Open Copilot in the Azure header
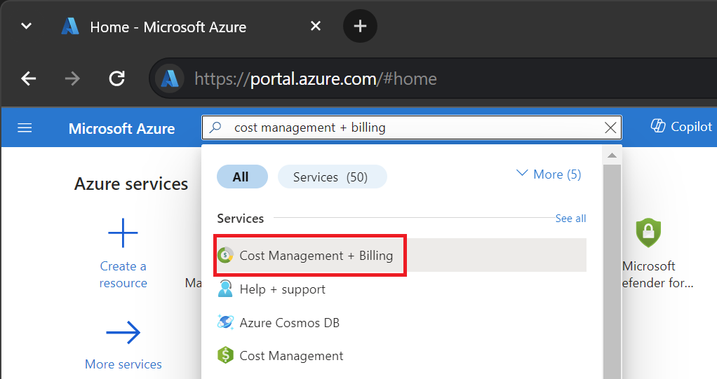Image resolution: width=717 pixels, height=379 pixels. coord(681,127)
